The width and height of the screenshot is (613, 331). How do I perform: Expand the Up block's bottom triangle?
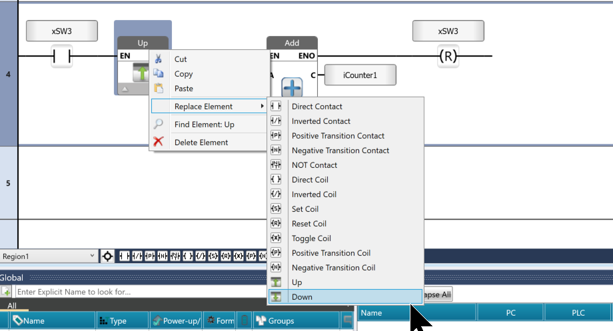click(x=123, y=89)
